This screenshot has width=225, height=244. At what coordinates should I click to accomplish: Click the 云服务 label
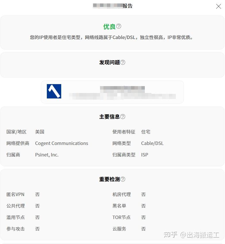(x=119, y=229)
